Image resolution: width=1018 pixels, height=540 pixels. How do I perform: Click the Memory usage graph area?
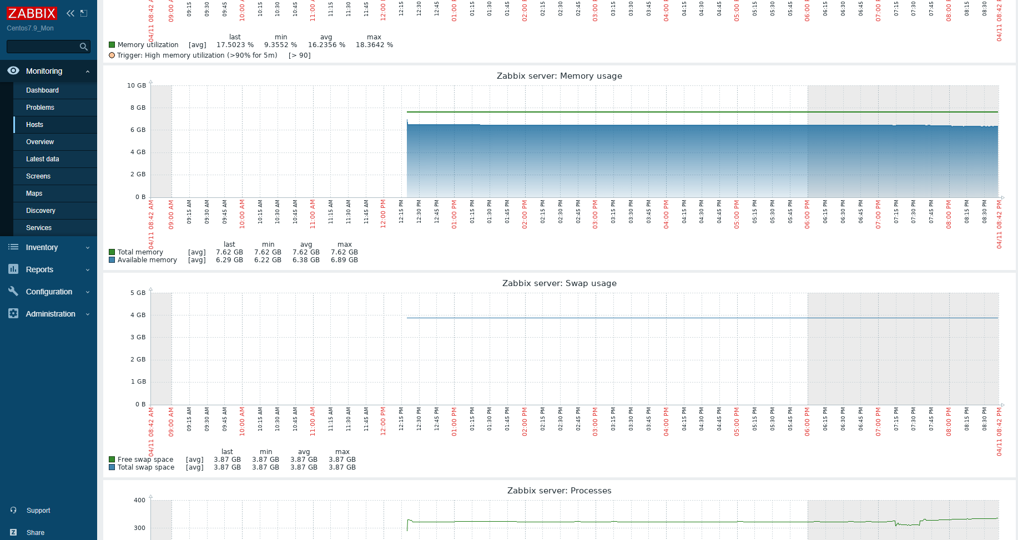[x=574, y=141]
